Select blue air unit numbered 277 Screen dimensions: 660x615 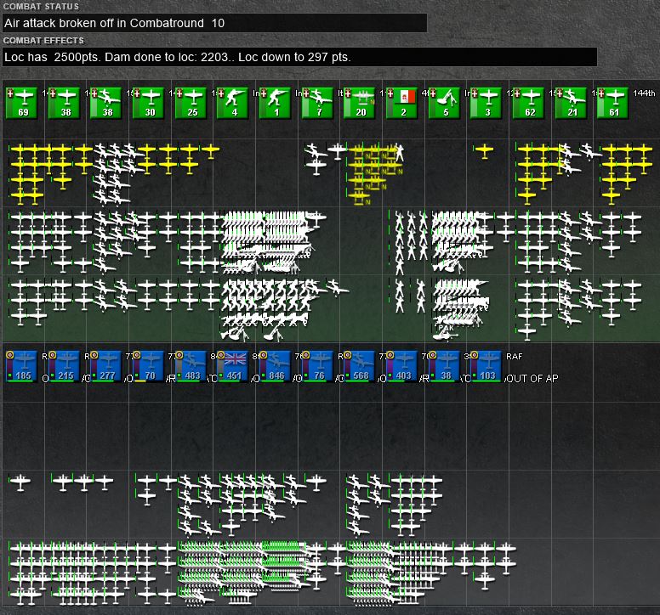pos(106,367)
